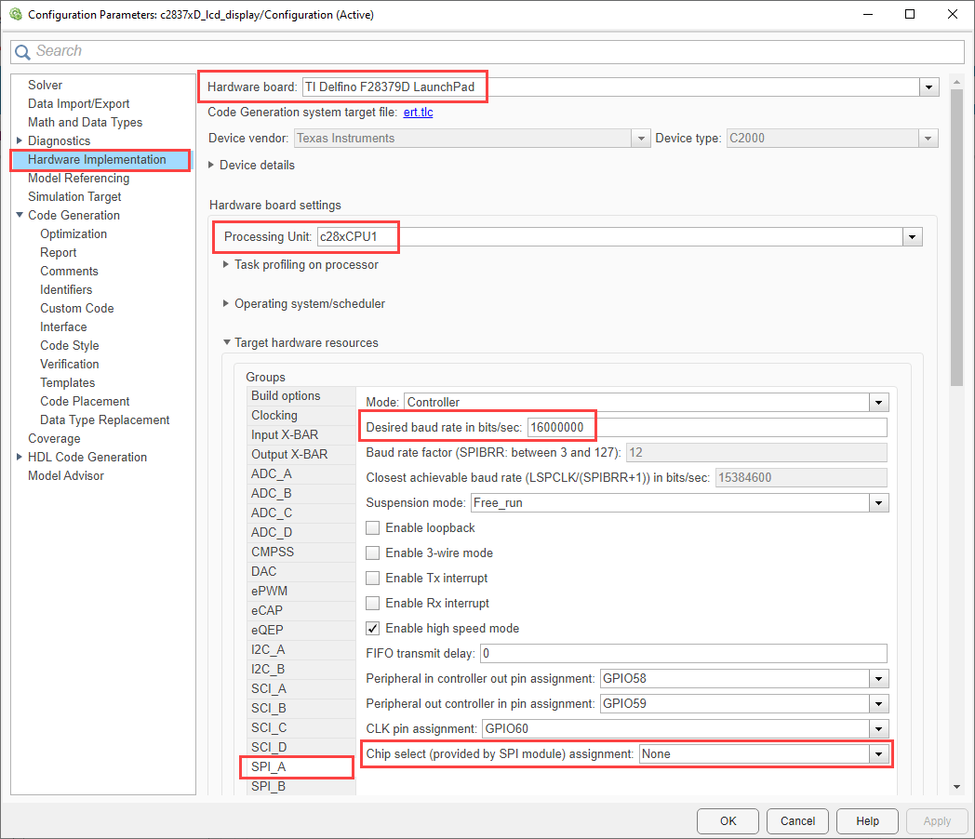Open the Hardware board dropdown

tap(929, 87)
